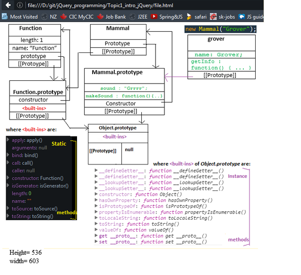The image size is (301, 275).
Task: Click the CIC MyCIC maple leaf icon
Action: click(63, 17)
